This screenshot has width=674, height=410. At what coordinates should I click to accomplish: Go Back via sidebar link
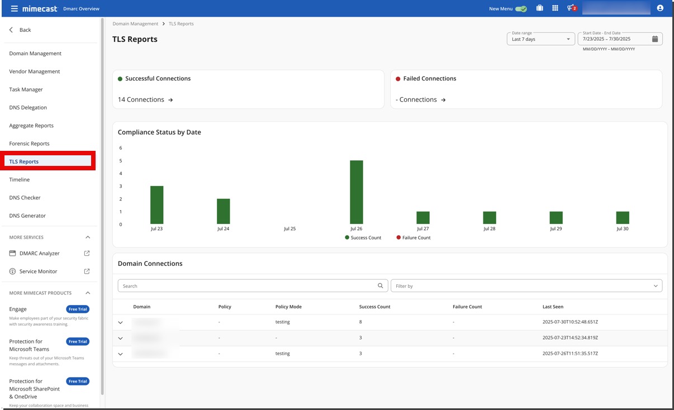pos(25,30)
